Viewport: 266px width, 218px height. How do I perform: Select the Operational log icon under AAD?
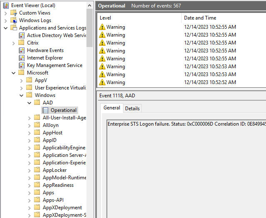pyautogui.click(x=45, y=110)
